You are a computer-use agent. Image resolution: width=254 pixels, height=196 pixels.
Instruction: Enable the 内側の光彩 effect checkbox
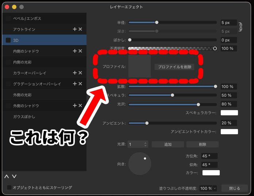[8, 62]
